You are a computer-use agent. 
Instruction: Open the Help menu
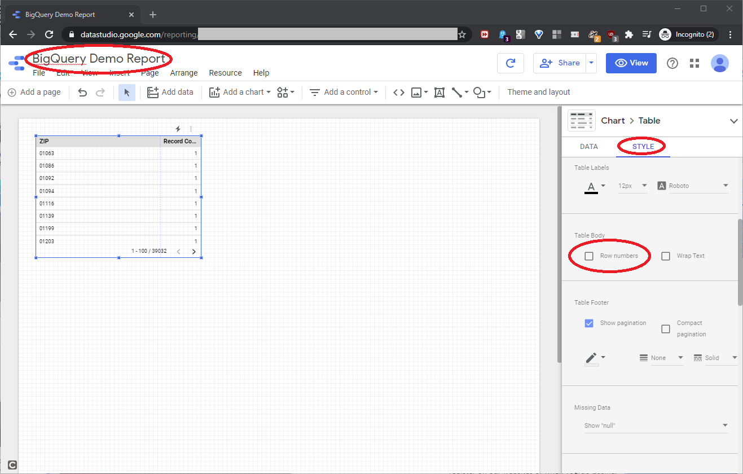[x=261, y=73]
